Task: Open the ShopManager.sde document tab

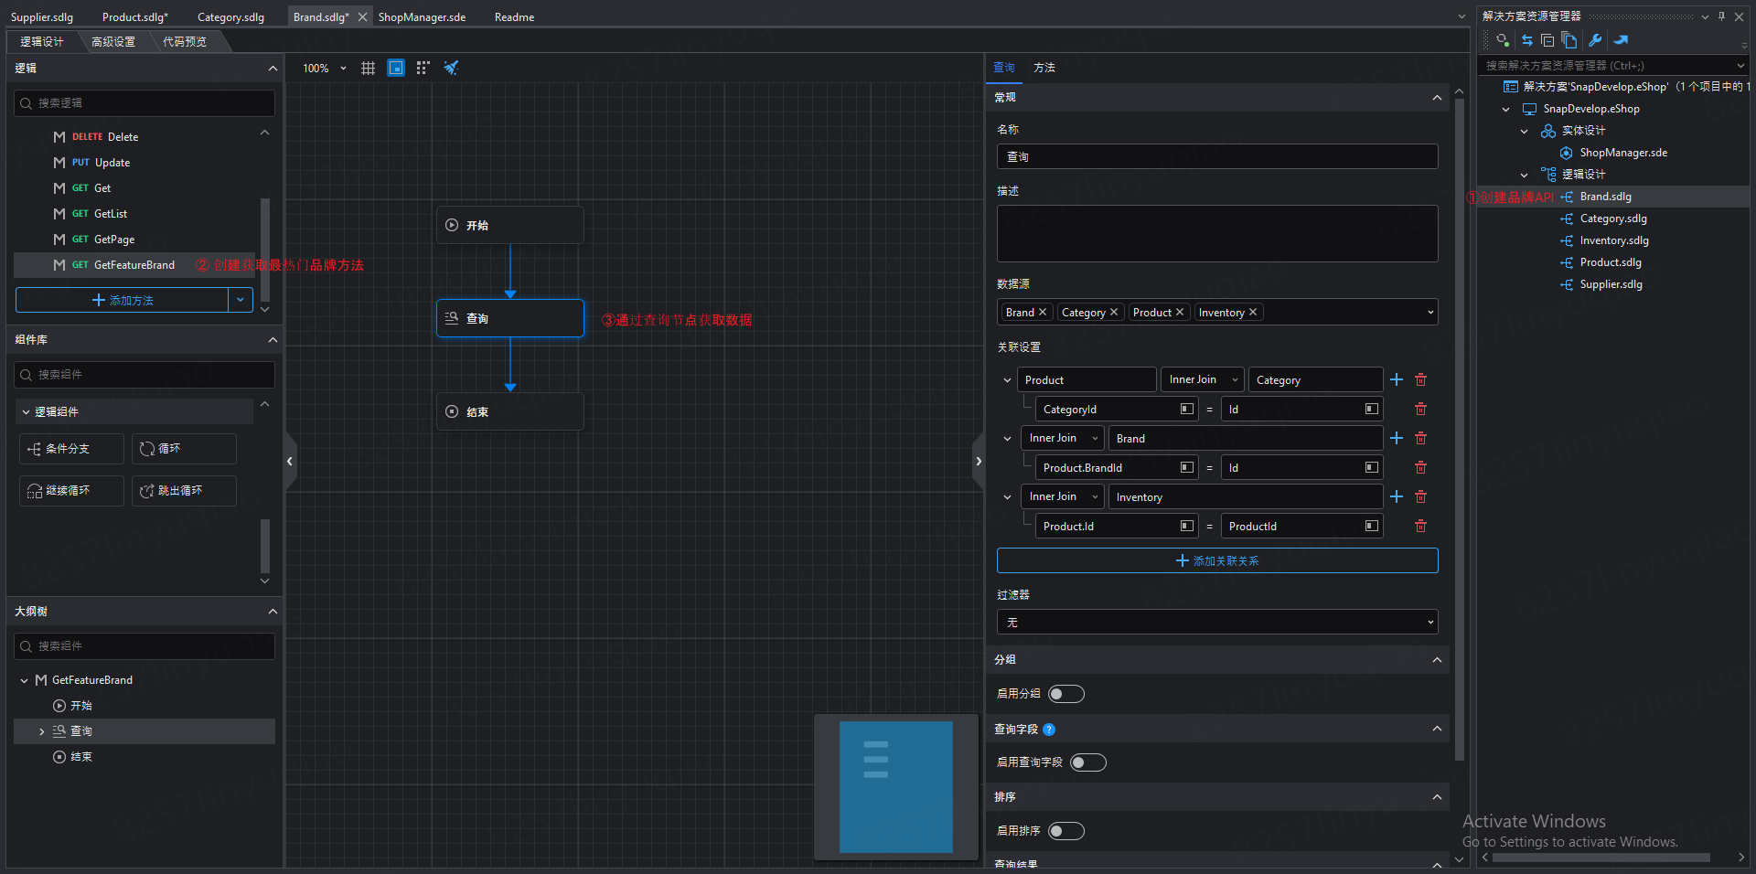Action: (x=422, y=17)
